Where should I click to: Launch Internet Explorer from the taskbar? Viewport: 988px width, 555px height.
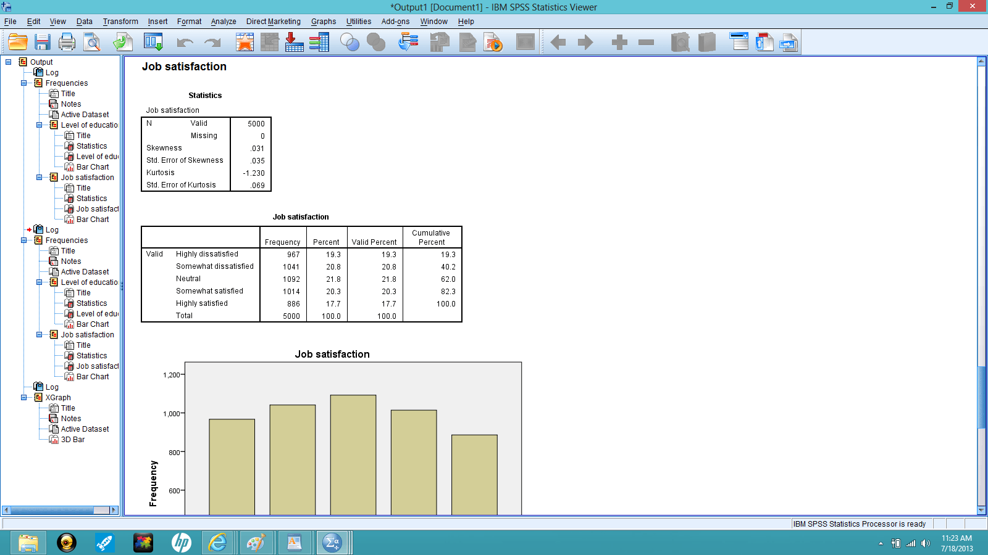[217, 543]
